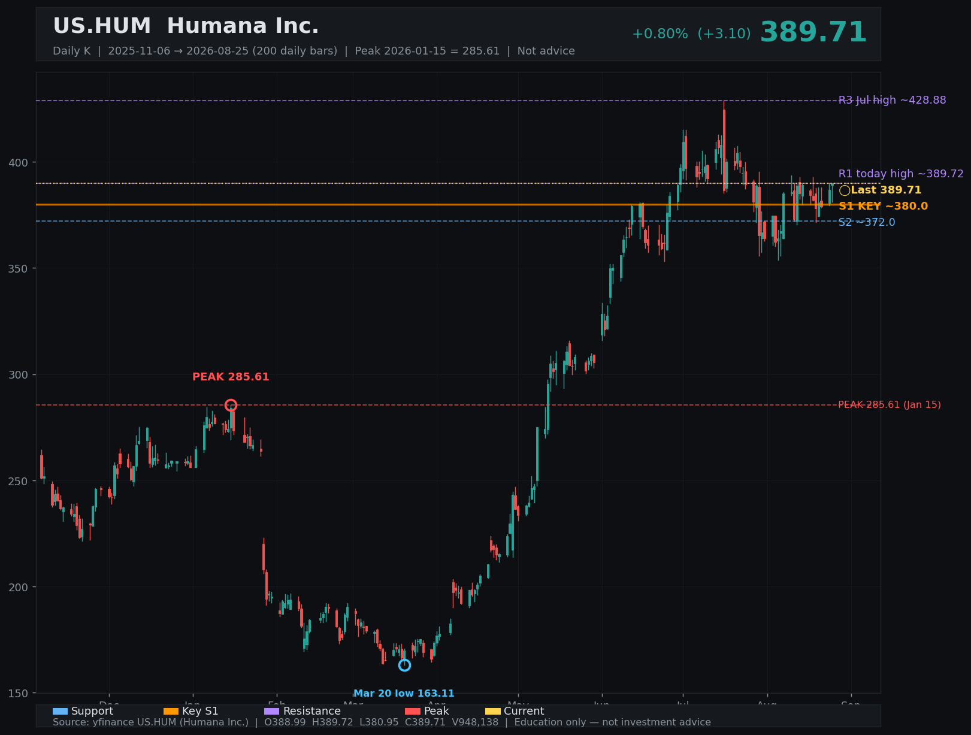
Task: Click the 'R1 today high ~389.72' label
Action: point(901,174)
